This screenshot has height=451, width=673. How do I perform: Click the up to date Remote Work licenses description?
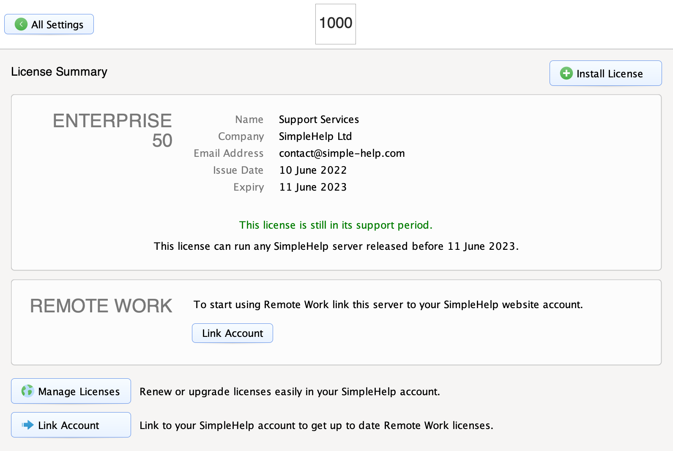317,426
